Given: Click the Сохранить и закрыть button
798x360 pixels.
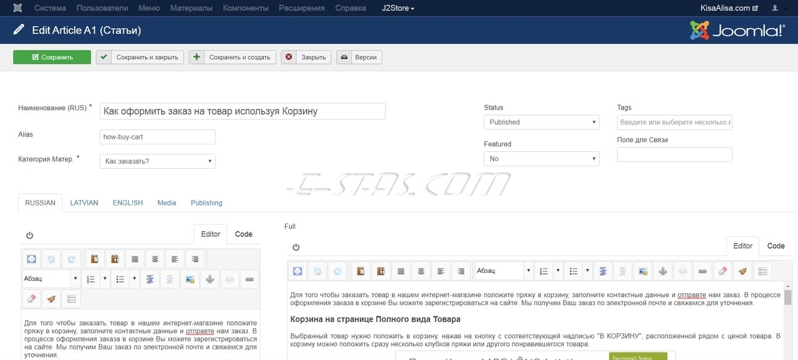Looking at the screenshot, I should point(140,57).
